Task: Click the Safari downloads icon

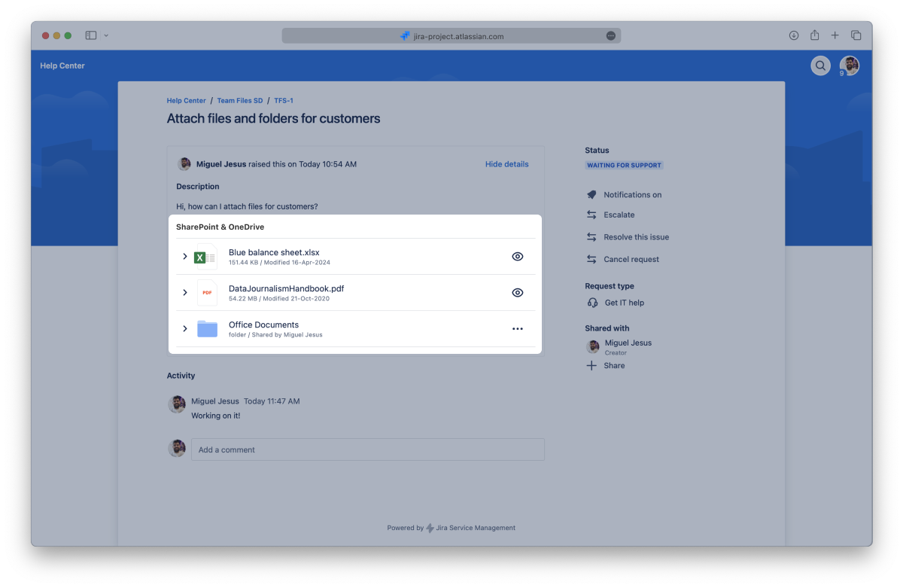Action: [793, 35]
